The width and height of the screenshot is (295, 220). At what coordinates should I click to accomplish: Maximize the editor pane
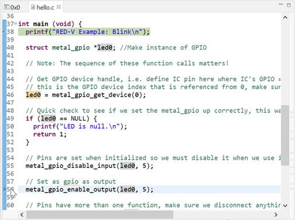289,5
